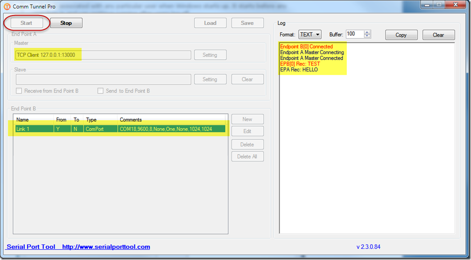
Task: Click the Start button
Action: [27, 23]
